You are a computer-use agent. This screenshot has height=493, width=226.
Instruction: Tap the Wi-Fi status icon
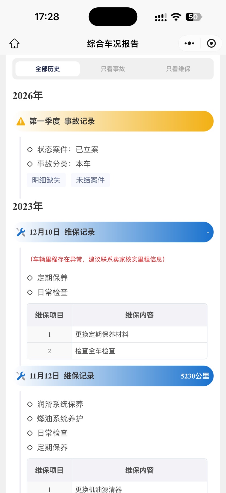pos(176,17)
